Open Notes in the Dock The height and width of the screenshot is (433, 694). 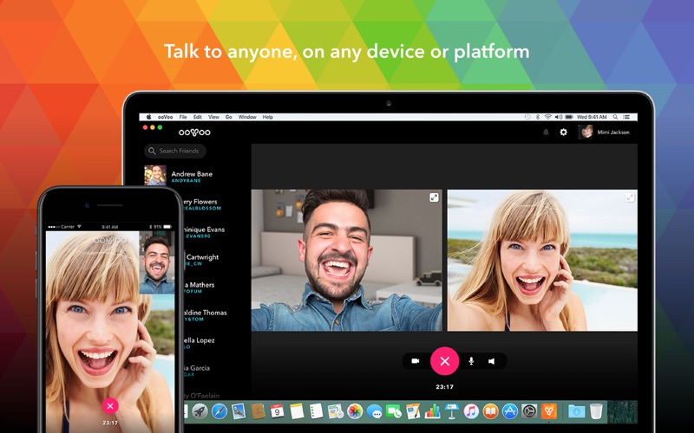(297, 411)
